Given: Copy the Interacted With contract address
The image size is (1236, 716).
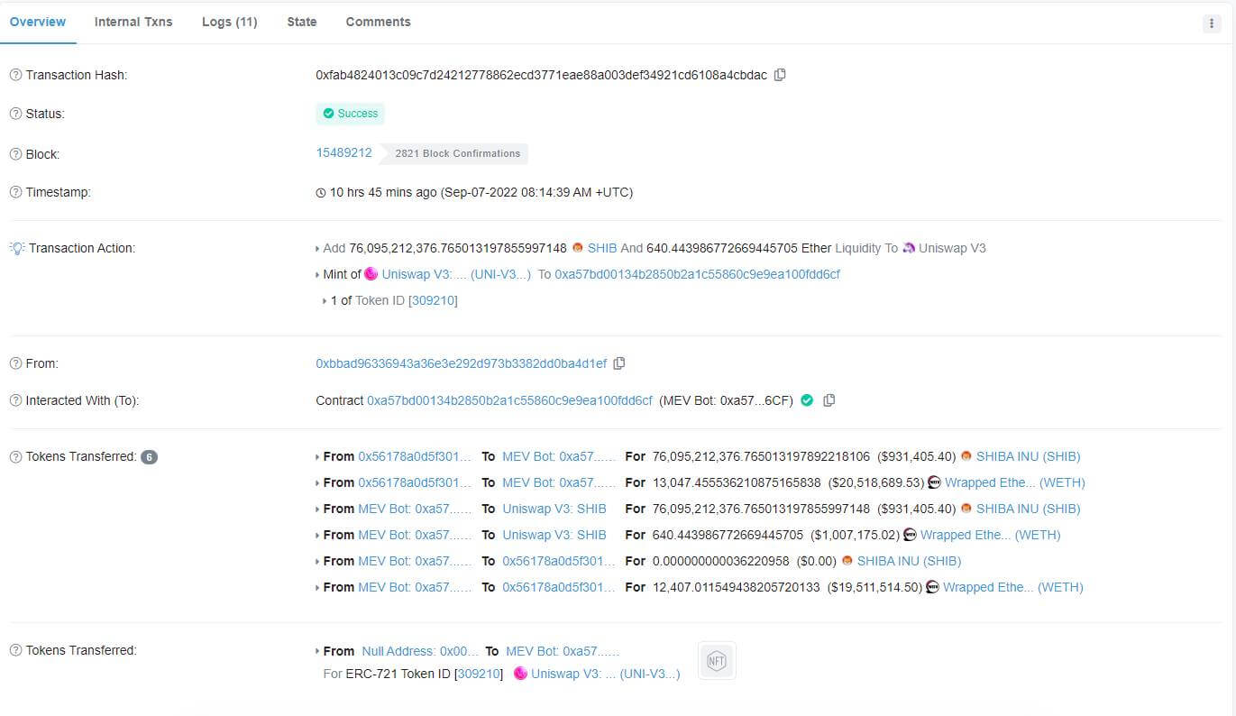Looking at the screenshot, I should tap(829, 400).
